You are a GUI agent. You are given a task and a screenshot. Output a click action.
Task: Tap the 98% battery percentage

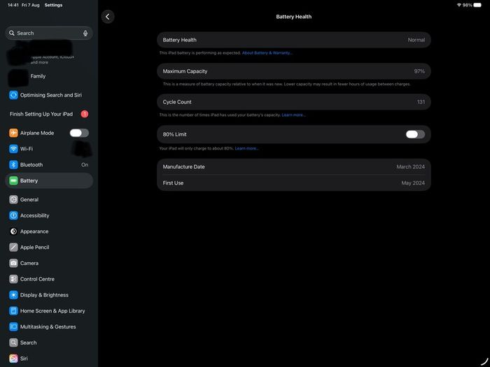(x=467, y=5)
